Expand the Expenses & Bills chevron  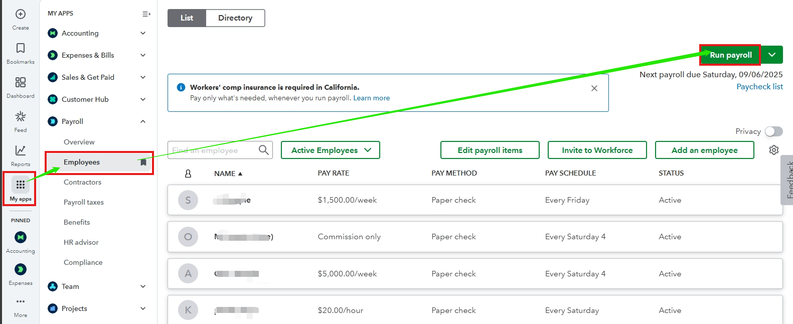143,55
